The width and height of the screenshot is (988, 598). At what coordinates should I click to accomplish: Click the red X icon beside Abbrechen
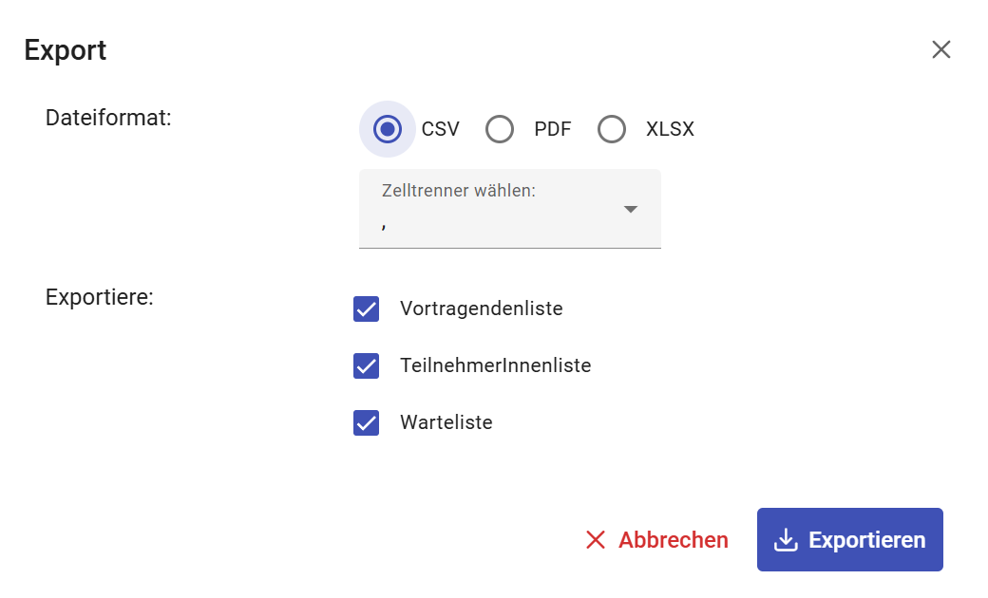click(x=596, y=540)
